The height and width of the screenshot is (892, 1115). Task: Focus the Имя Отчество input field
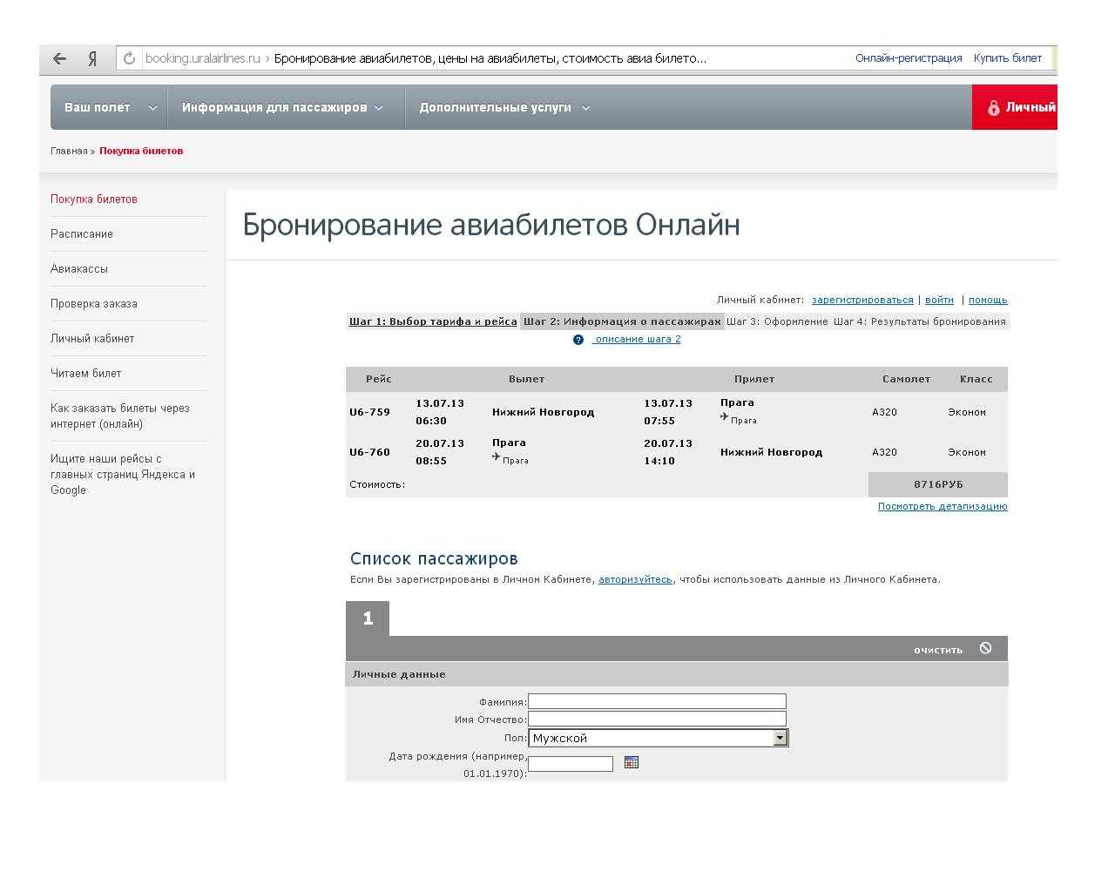(x=657, y=719)
